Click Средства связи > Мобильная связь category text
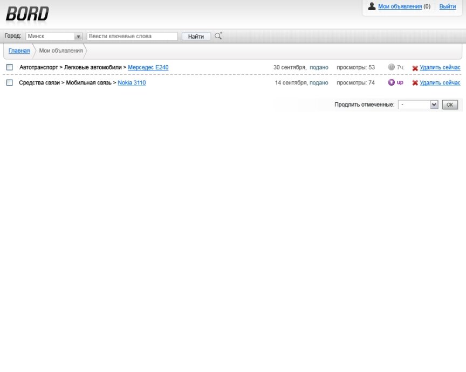This screenshot has height=372, width=466. (x=65, y=82)
